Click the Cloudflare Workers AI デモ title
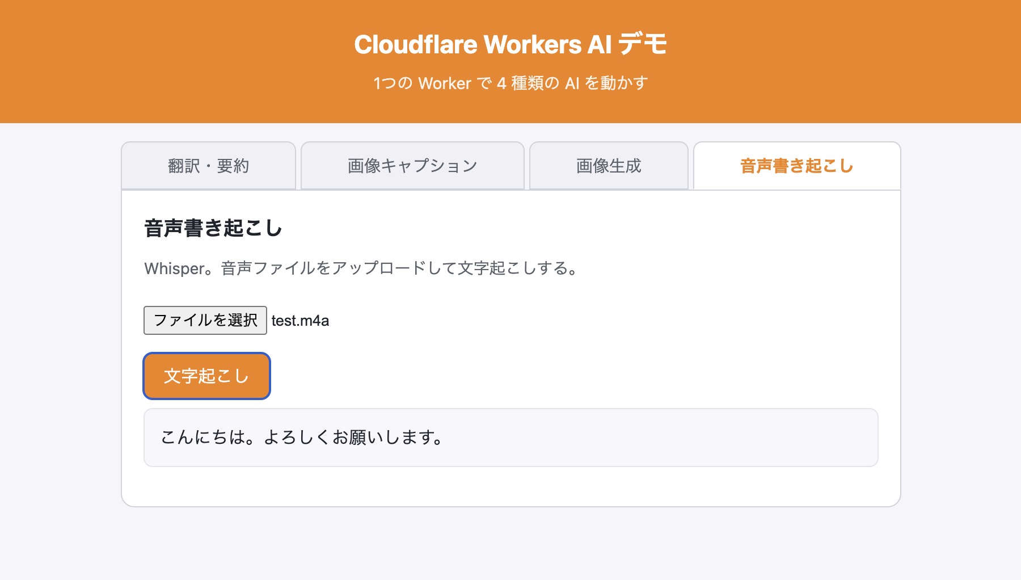 coord(510,44)
